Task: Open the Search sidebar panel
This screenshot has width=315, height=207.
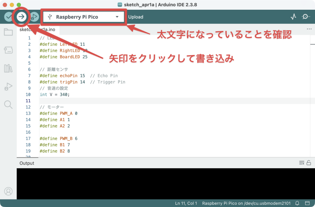Action: tap(8, 105)
